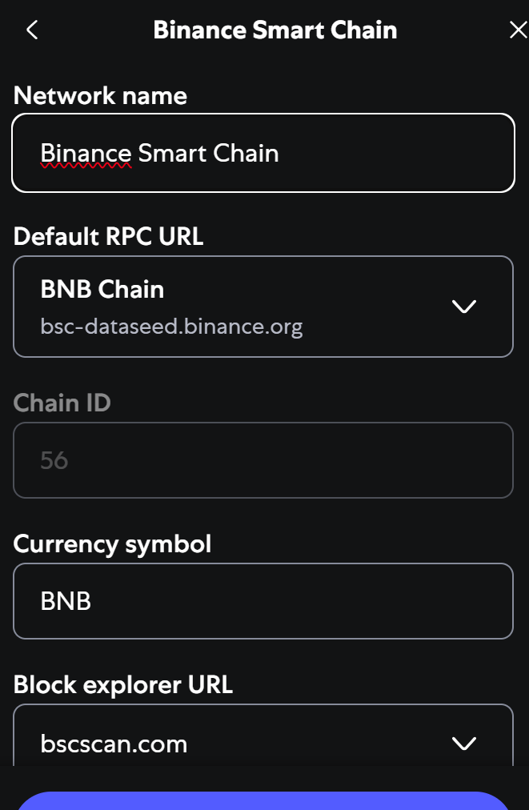Click the underlined word Binance in the name field
Viewport: 529px width, 810px height.
pyautogui.click(x=86, y=153)
